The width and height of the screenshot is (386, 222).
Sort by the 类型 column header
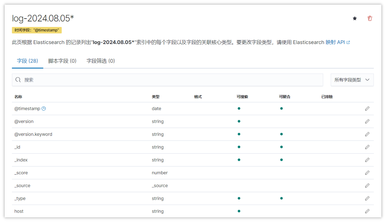click(156, 97)
